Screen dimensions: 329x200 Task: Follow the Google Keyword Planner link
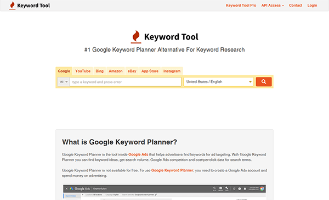172,170
